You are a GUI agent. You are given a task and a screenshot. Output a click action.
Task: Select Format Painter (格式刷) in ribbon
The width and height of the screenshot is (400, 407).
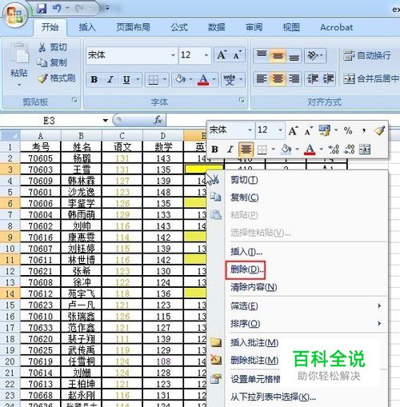click(x=57, y=78)
